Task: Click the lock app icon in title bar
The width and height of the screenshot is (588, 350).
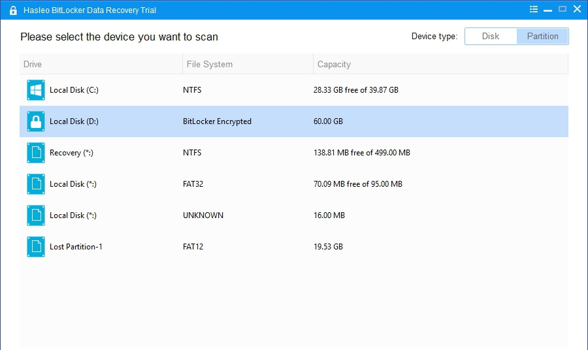Action: tap(13, 10)
